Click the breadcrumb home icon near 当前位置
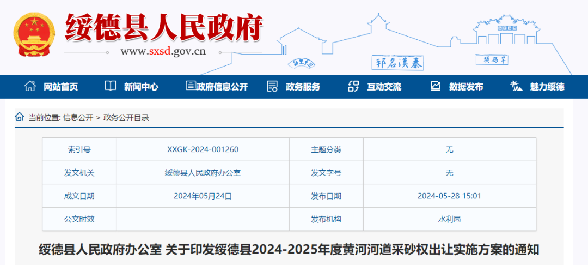 click(20, 117)
